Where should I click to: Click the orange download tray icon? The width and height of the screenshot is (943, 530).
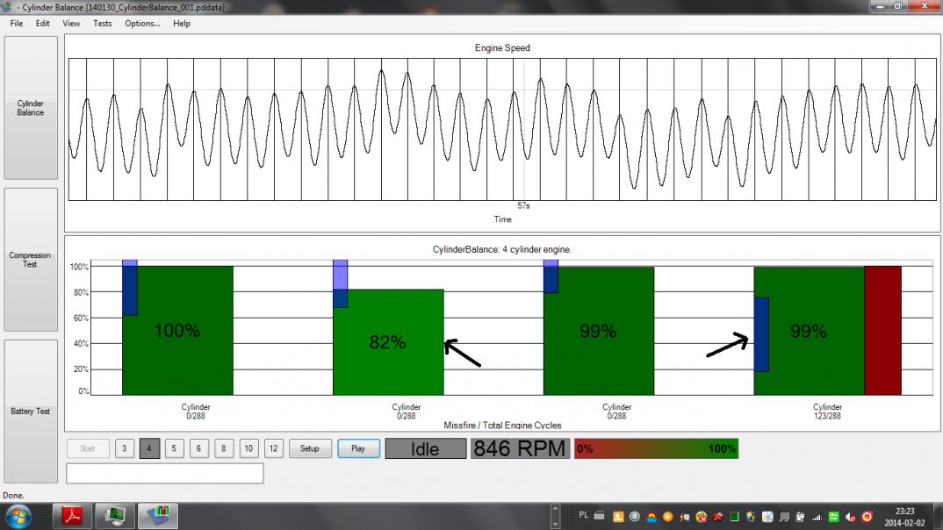click(618, 517)
